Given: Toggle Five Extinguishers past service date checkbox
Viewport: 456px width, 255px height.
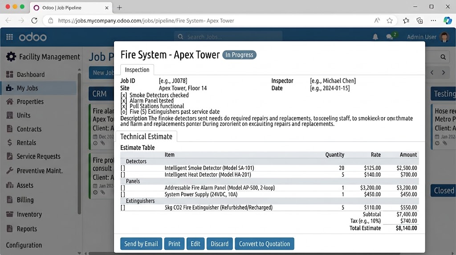Looking at the screenshot, I should [124, 112].
